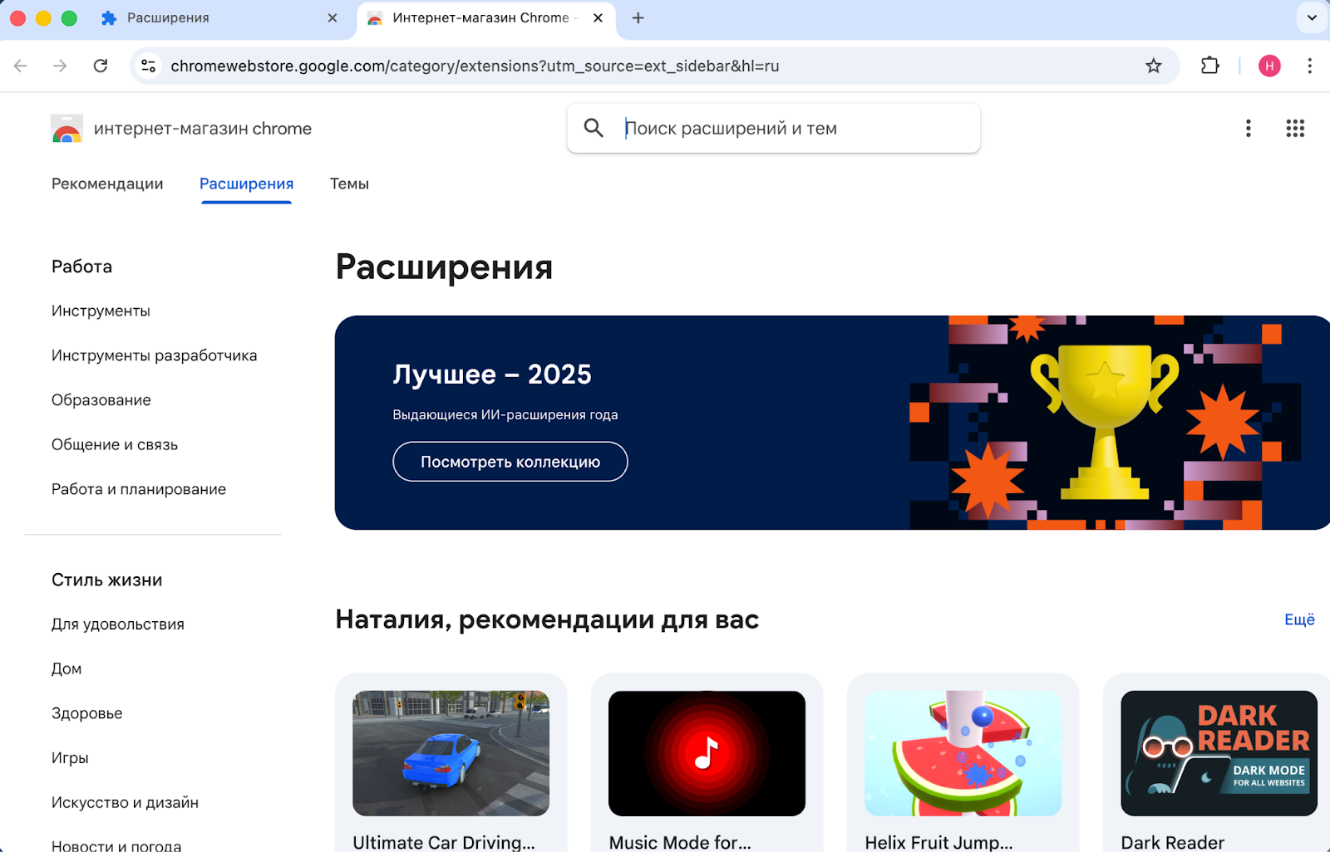This screenshot has width=1330, height=852.
Task: Open the Дом category
Action: tap(66, 668)
